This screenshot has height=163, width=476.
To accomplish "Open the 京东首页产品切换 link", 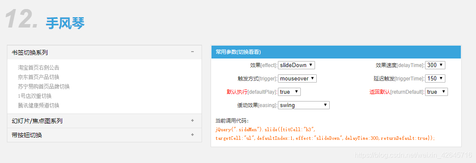I will click(38, 77).
